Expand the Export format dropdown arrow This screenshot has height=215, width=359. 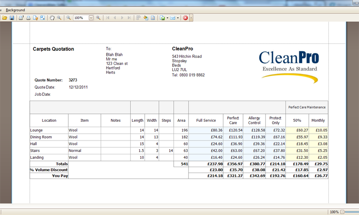[x=167, y=18]
